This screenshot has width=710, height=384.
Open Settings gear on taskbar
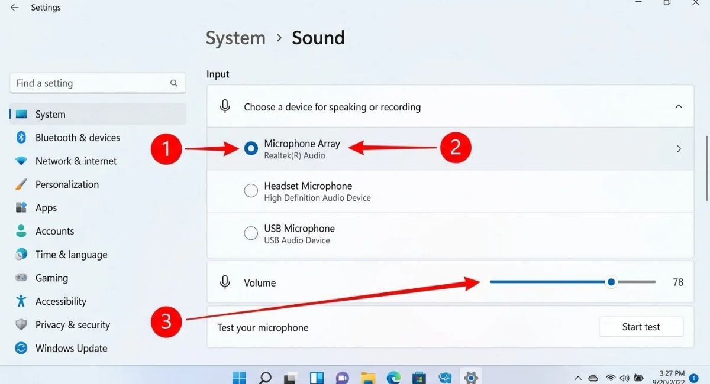[x=471, y=377]
